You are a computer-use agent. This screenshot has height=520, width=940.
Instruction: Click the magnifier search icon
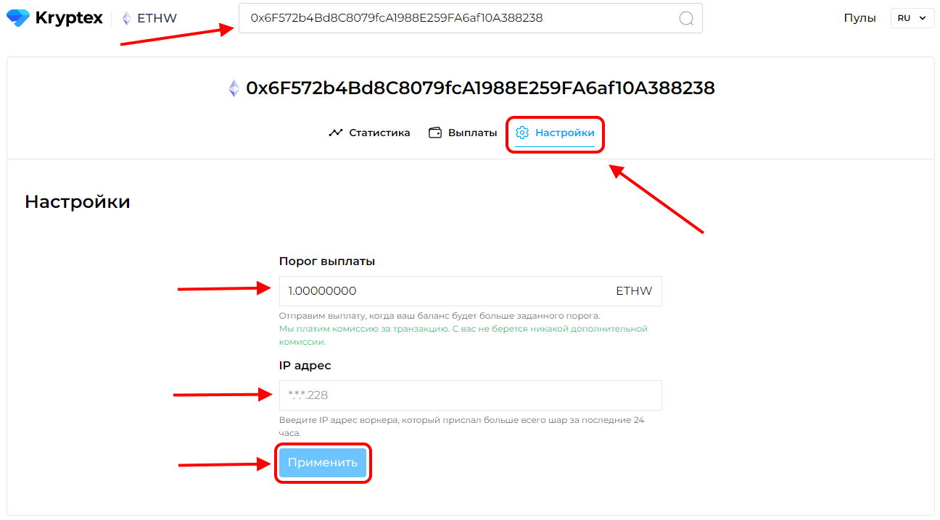[x=686, y=18]
